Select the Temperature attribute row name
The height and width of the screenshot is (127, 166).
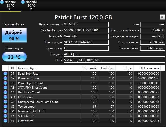click(26, 106)
